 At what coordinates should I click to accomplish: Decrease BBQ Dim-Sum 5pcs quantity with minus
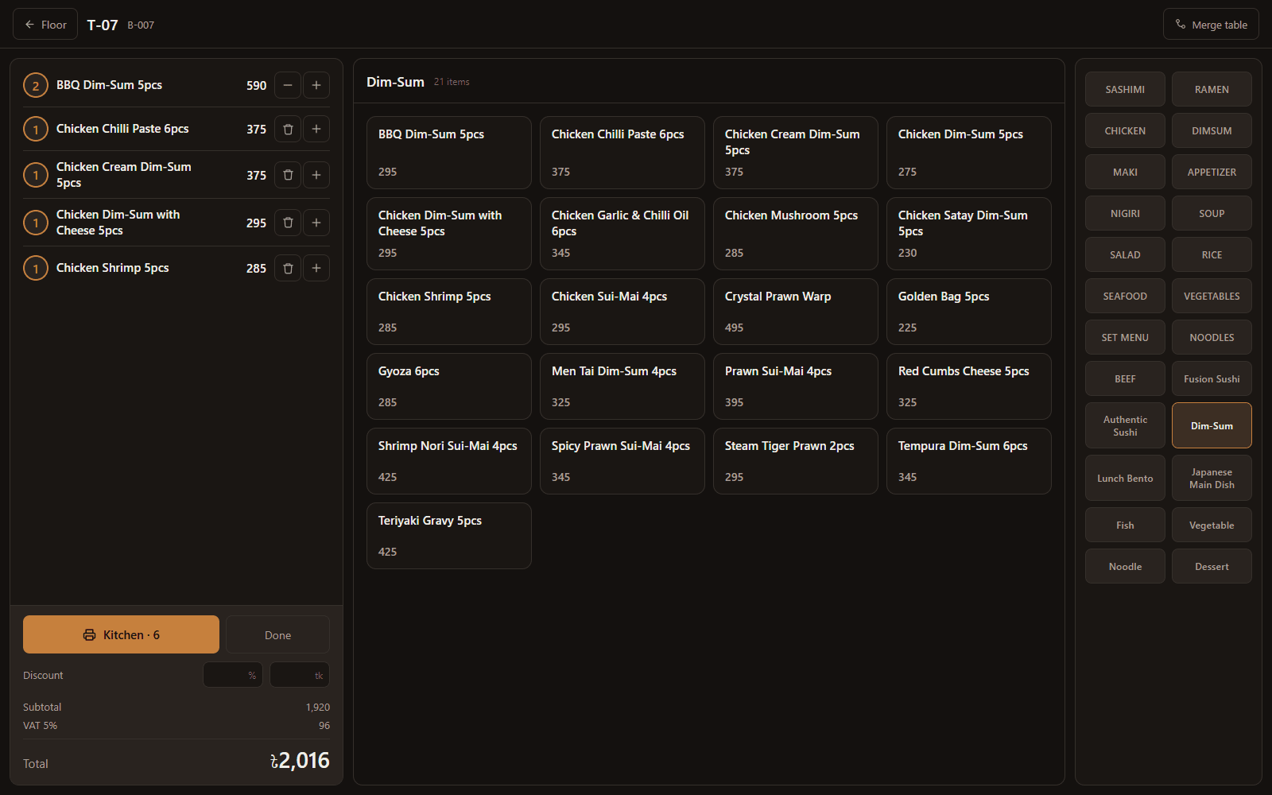coord(288,85)
